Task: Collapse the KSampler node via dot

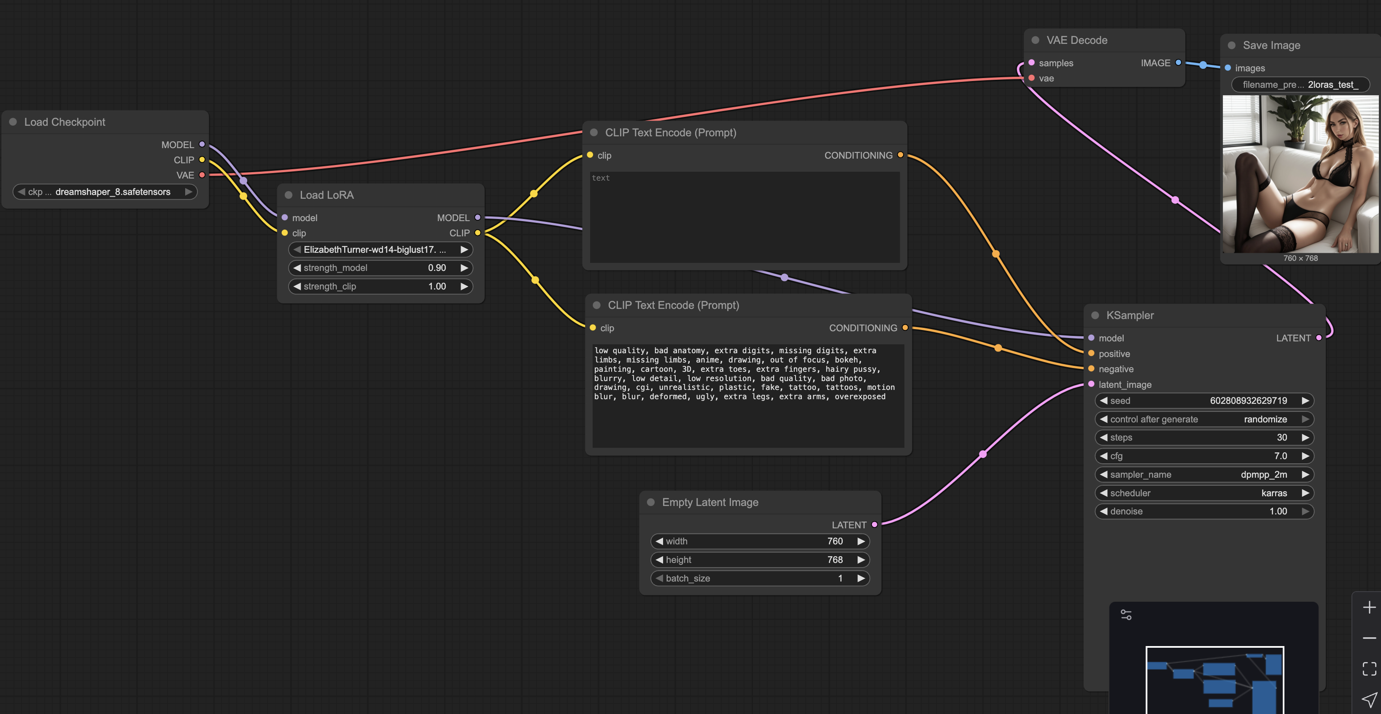Action: [x=1095, y=315]
